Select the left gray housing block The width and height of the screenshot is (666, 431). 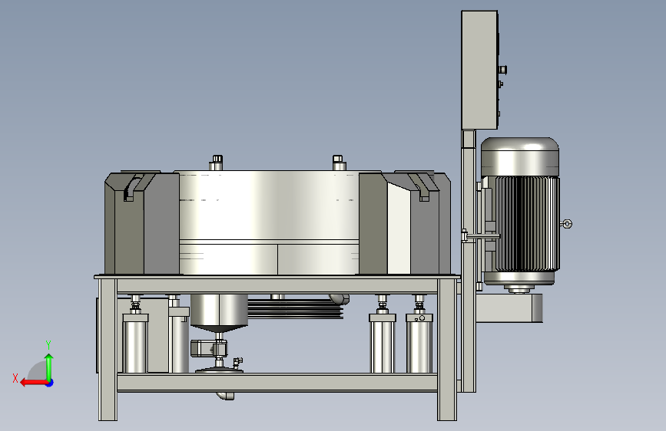(x=142, y=223)
